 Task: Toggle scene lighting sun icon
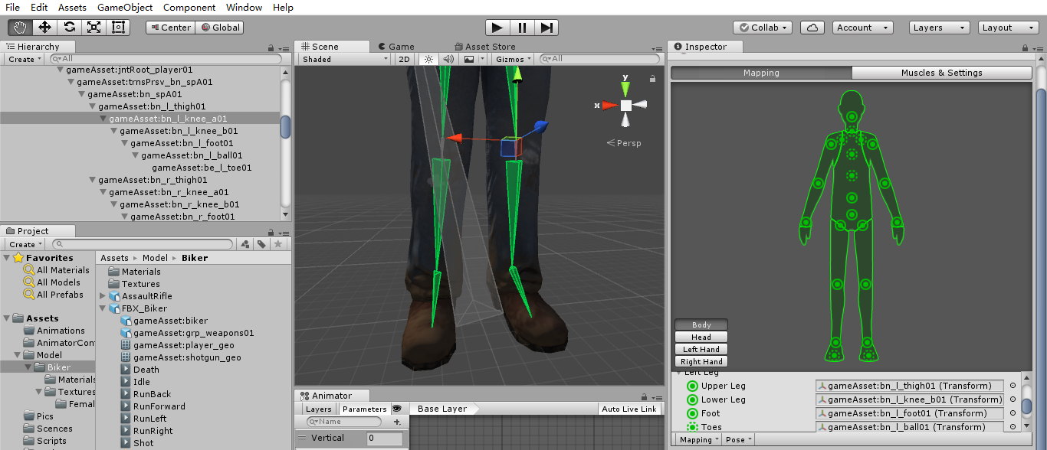[428, 59]
